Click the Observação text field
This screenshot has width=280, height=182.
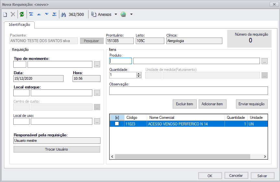coord(189,91)
